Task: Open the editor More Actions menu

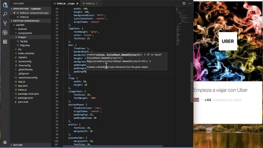Action: coord(190,4)
